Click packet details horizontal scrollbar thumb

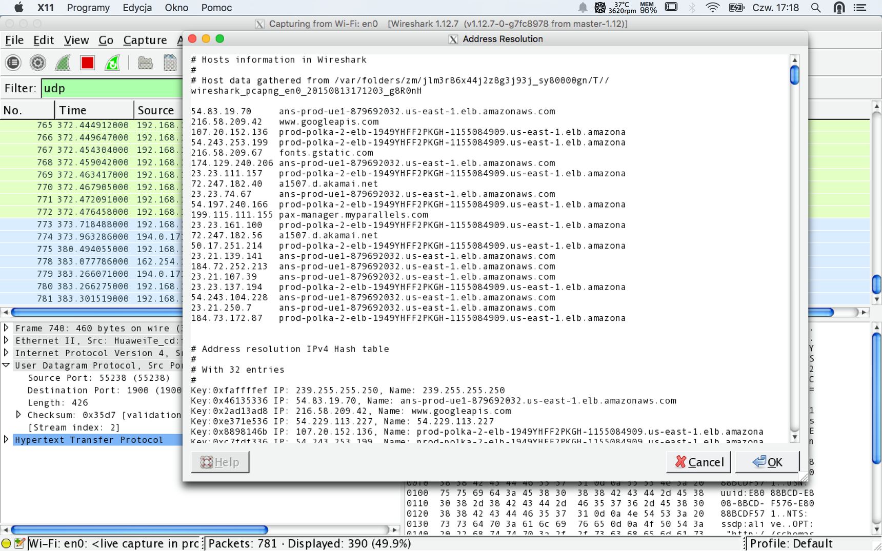pyautogui.click(x=139, y=529)
